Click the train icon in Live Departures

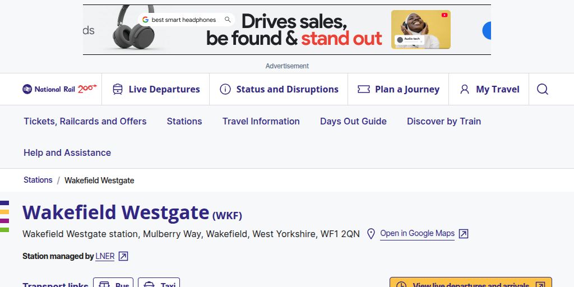[x=118, y=89]
